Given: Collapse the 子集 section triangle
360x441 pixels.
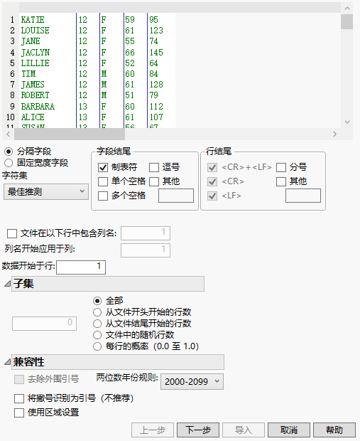Looking at the screenshot, I should click(7, 284).
